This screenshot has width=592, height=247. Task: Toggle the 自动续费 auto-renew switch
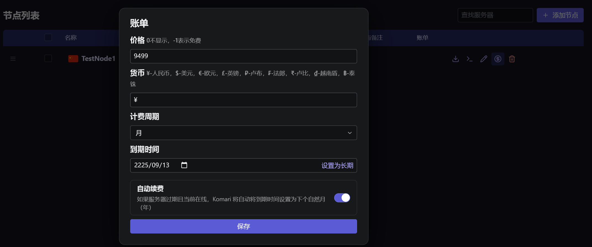click(342, 198)
